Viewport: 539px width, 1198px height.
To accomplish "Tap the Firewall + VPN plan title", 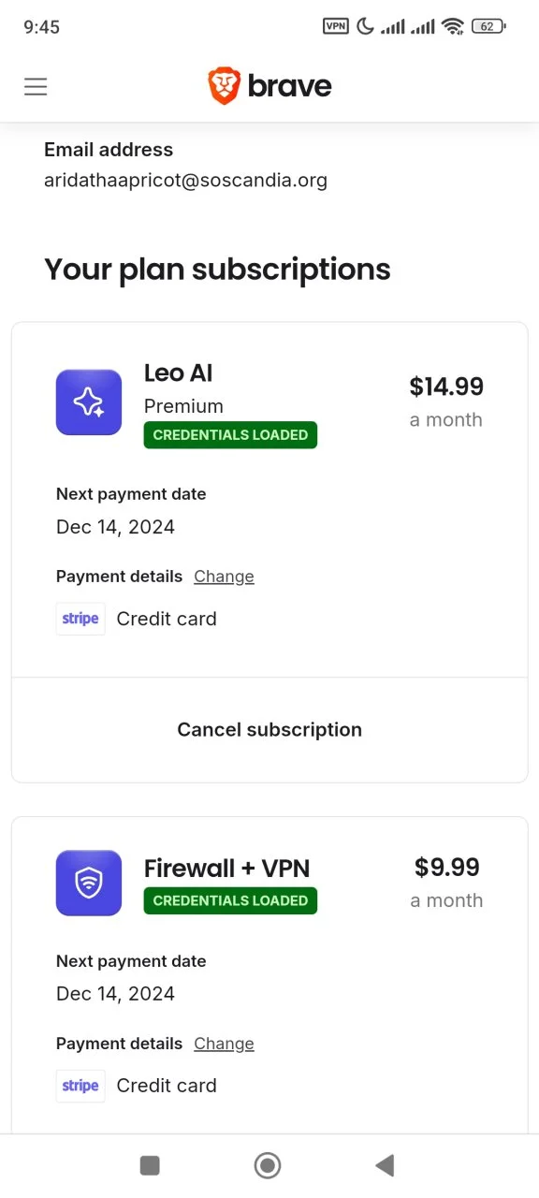I will click(226, 869).
